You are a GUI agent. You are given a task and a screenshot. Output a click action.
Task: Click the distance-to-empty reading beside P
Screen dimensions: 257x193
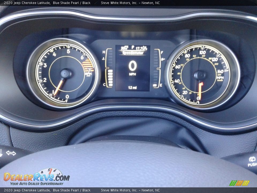[125, 48]
